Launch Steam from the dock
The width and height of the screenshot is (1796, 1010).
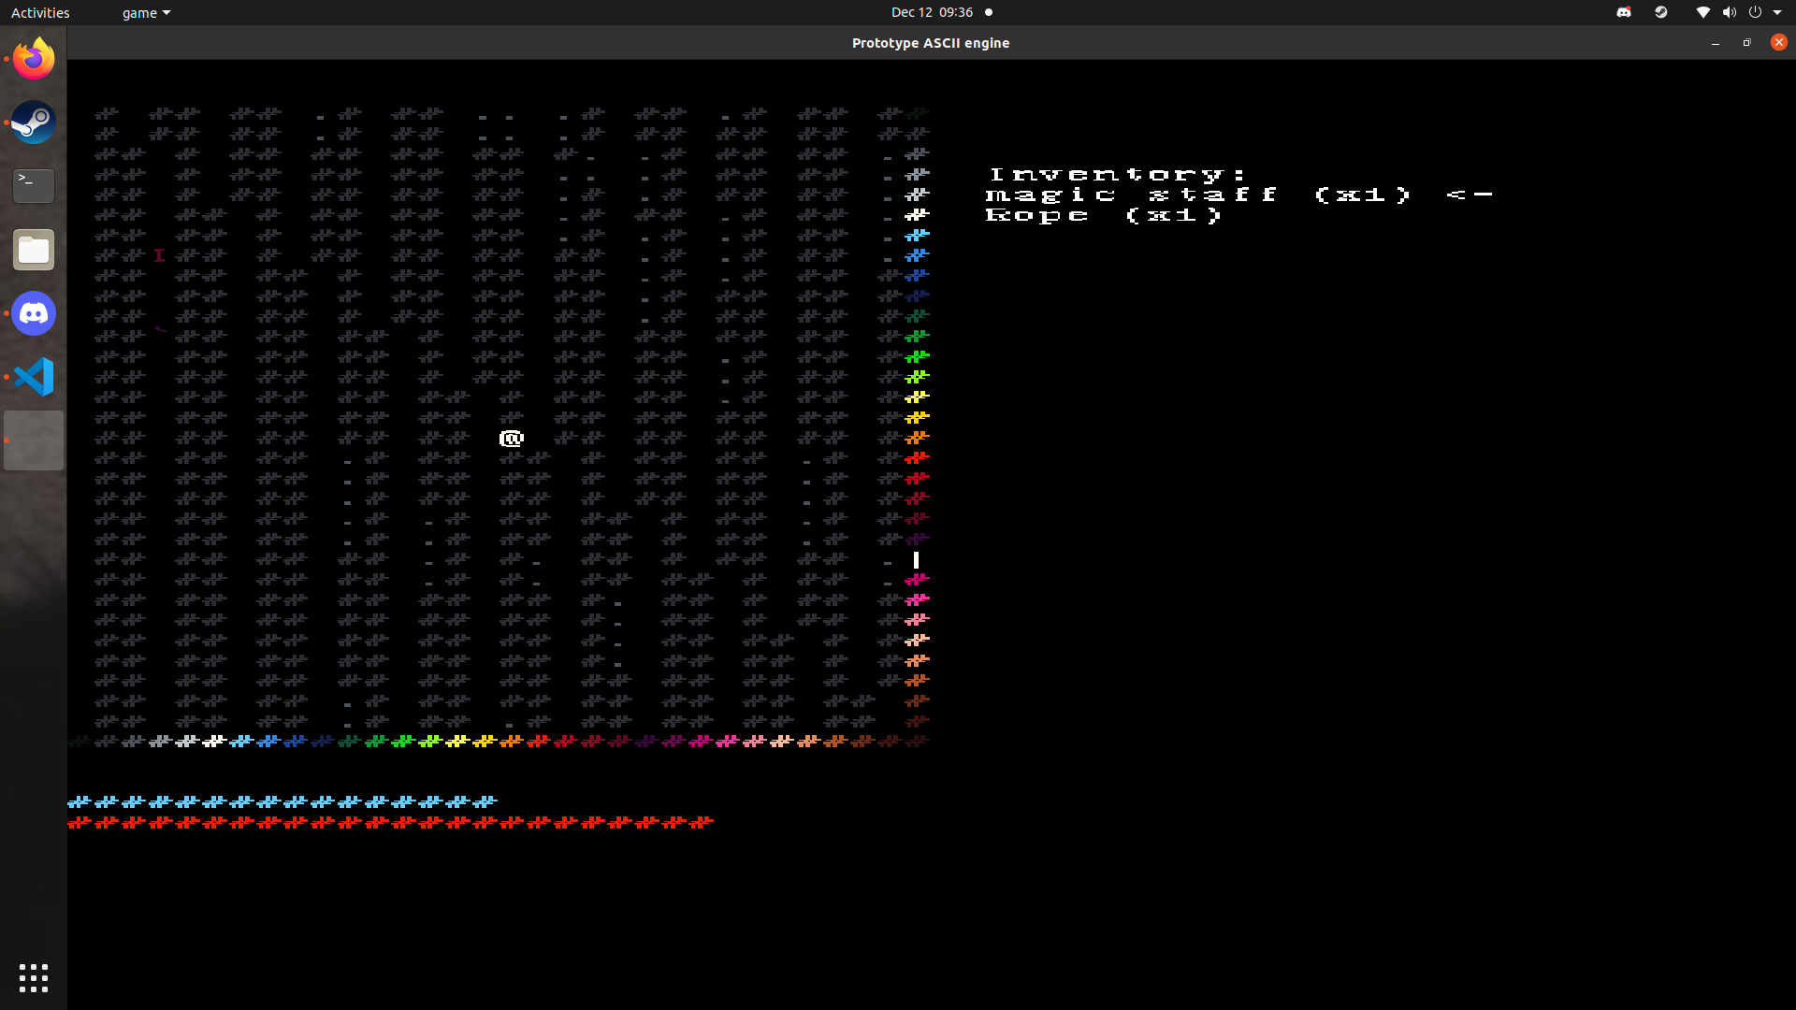pos(34,123)
